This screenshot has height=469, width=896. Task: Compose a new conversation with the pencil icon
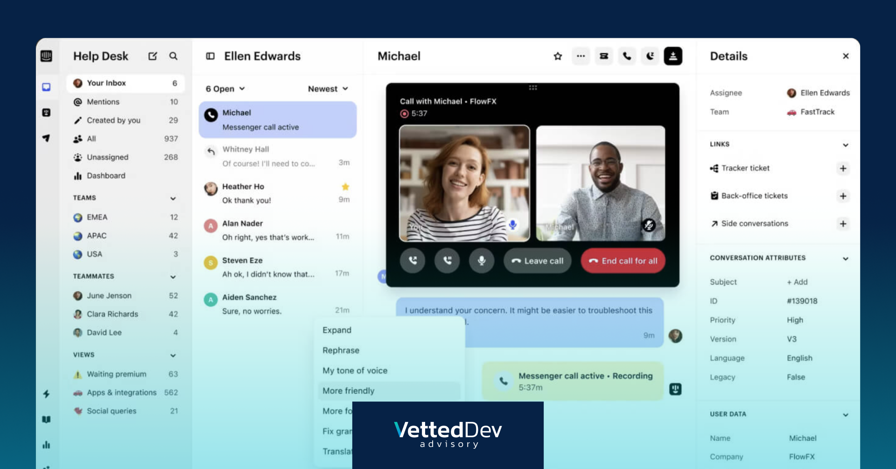point(153,56)
